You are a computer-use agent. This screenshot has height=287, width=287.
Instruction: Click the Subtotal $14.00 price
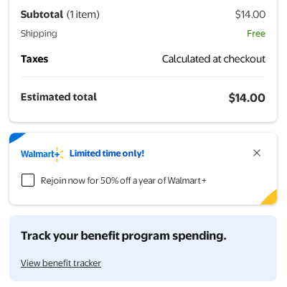250,14
